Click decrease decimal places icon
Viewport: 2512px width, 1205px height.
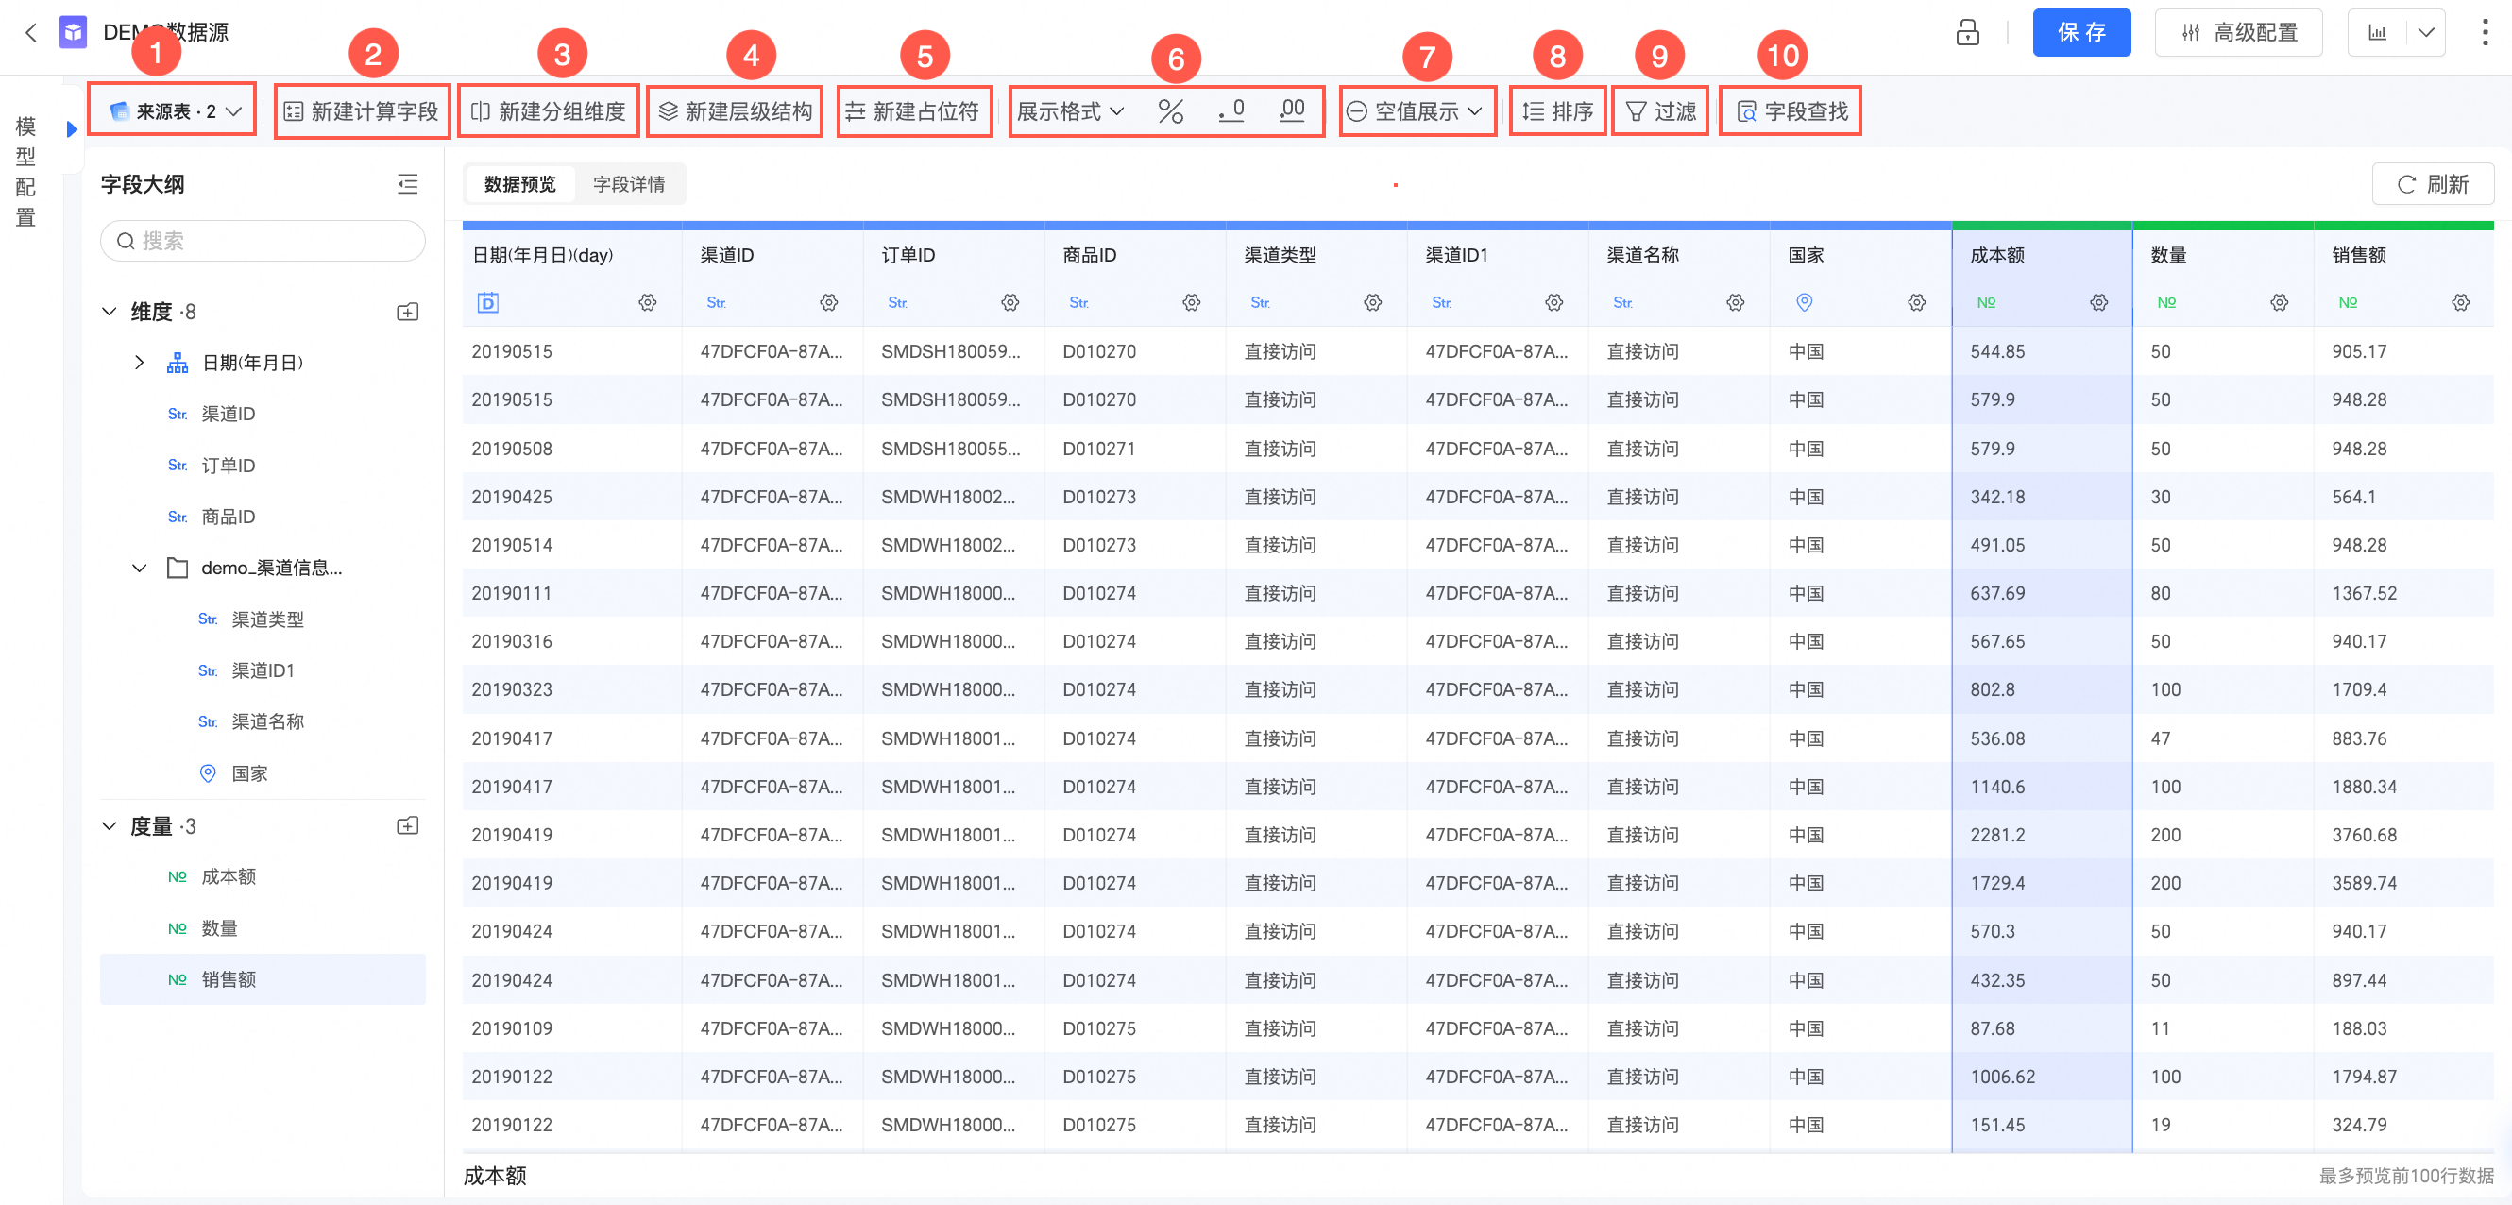(x=1231, y=111)
